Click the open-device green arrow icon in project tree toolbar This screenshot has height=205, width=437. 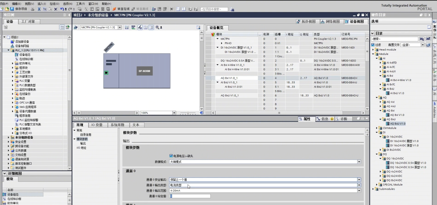tap(68, 27)
